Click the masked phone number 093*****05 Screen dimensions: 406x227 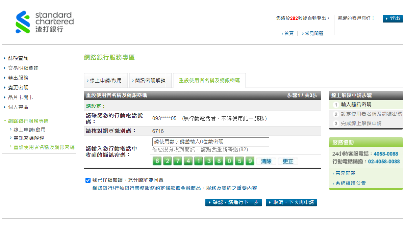tap(164, 119)
